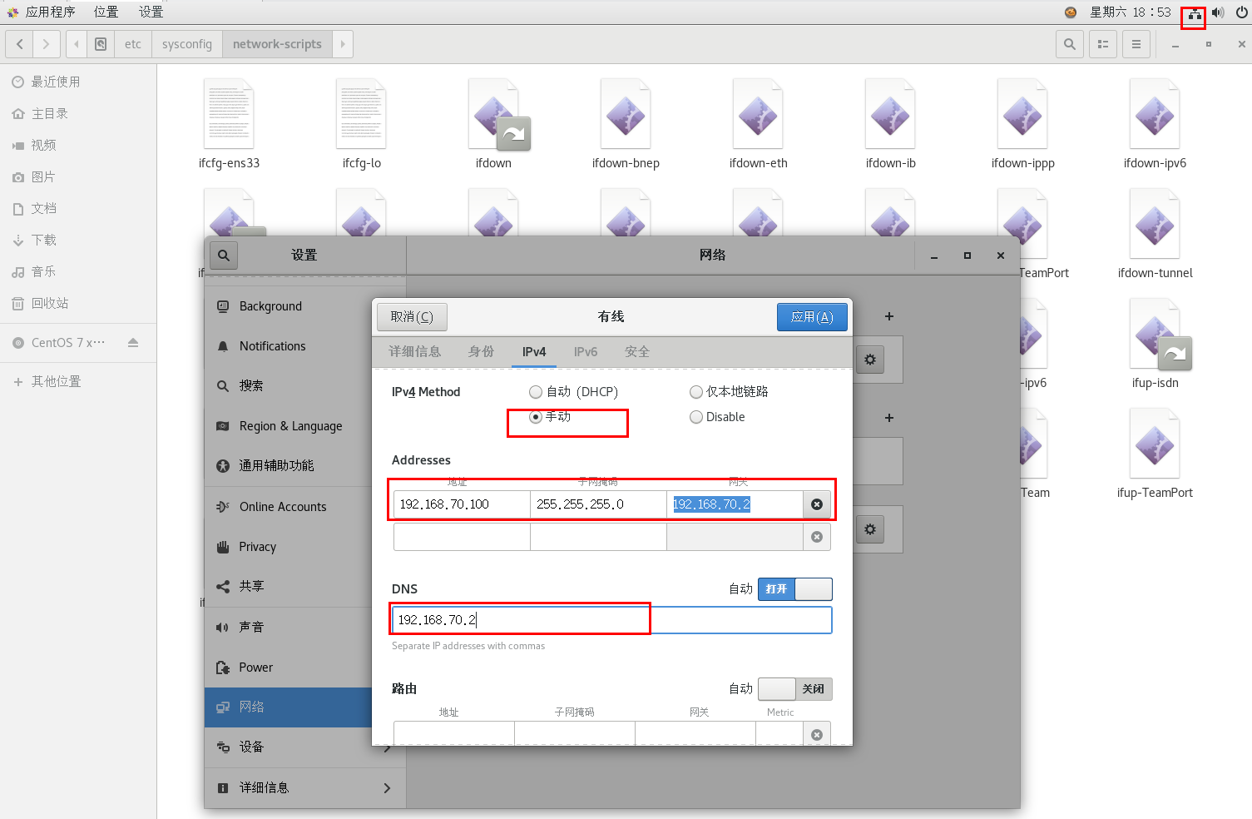This screenshot has width=1252, height=819.
Task: Click the Settings window search button
Action: click(224, 255)
